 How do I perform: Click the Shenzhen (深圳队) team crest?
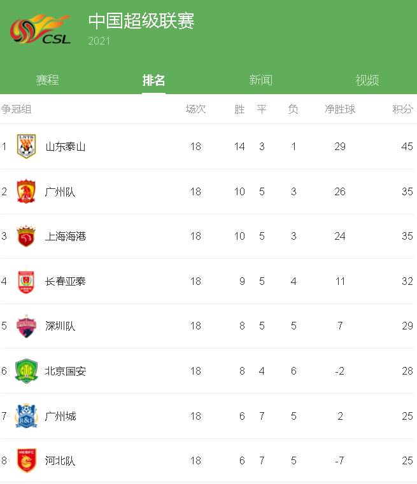tap(26, 326)
